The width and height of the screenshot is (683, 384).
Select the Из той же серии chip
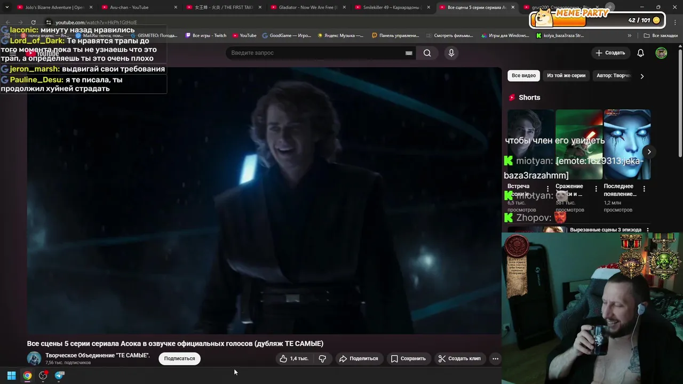click(566, 76)
